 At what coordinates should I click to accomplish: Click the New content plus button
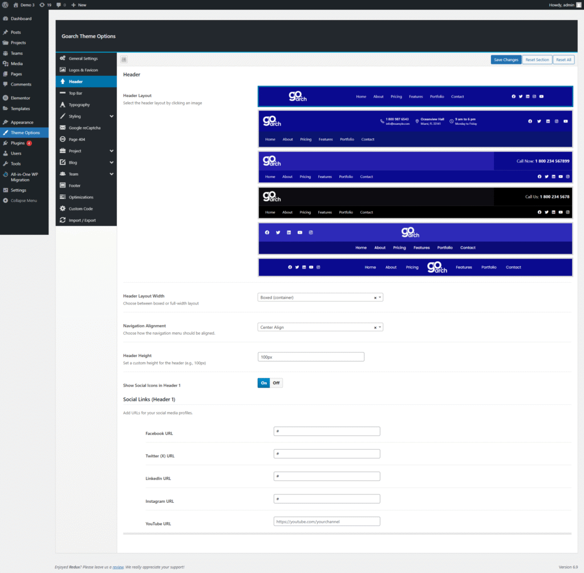pos(79,5)
